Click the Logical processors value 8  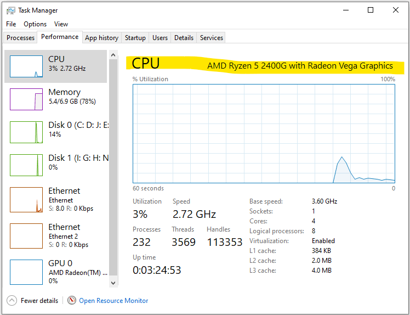click(313, 231)
